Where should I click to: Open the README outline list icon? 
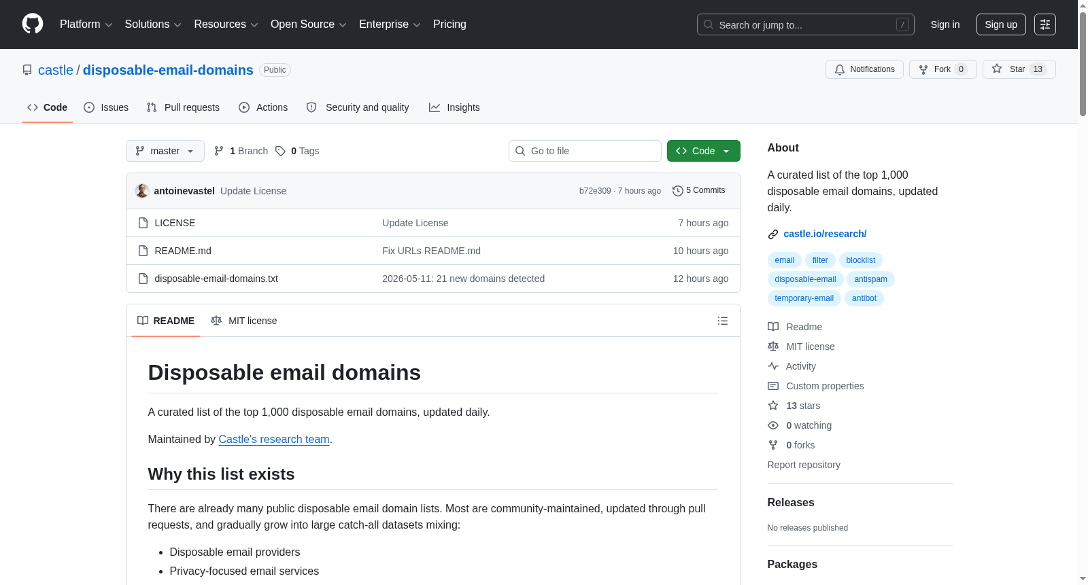(x=723, y=321)
